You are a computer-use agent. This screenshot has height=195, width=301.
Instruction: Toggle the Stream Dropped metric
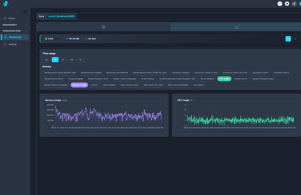coord(76,79)
